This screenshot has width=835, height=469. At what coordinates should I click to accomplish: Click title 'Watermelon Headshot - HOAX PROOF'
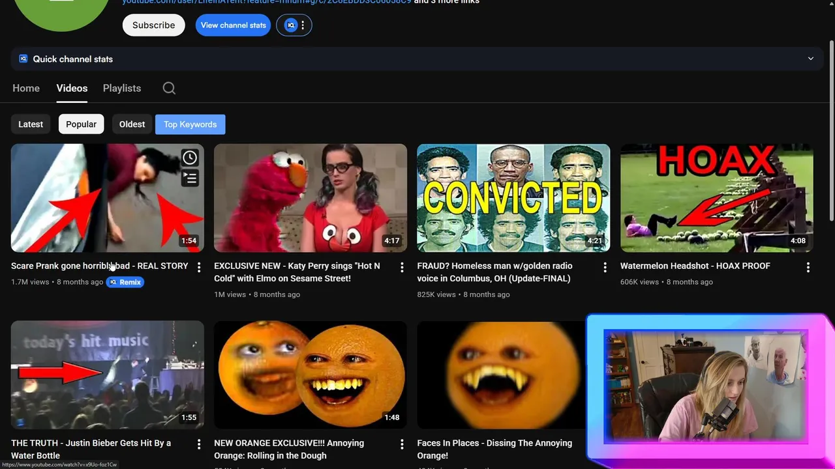pyautogui.click(x=695, y=266)
